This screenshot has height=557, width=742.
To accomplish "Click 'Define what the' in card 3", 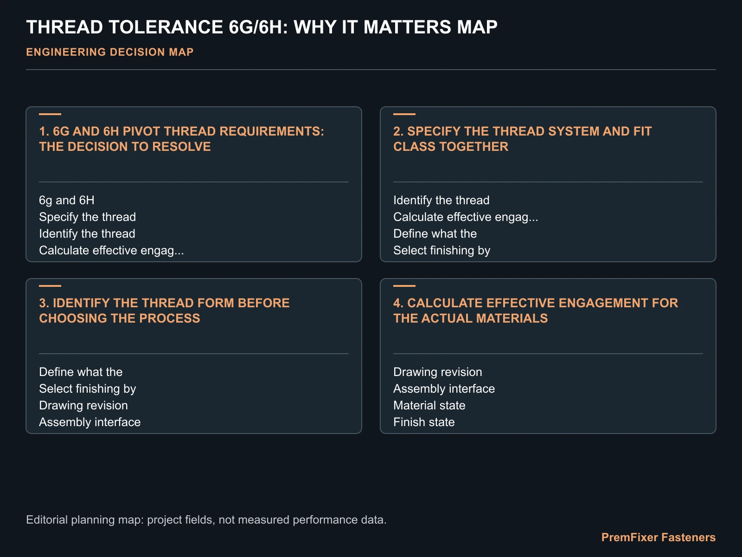I will [81, 372].
